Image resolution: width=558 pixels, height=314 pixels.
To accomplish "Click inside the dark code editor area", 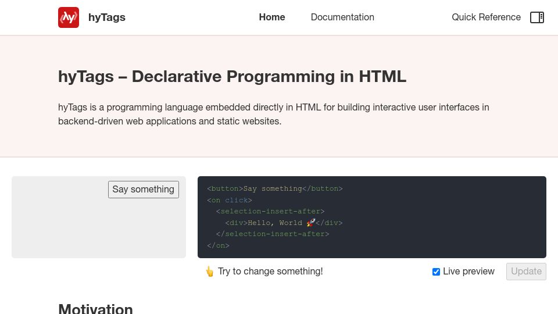I will point(372,217).
